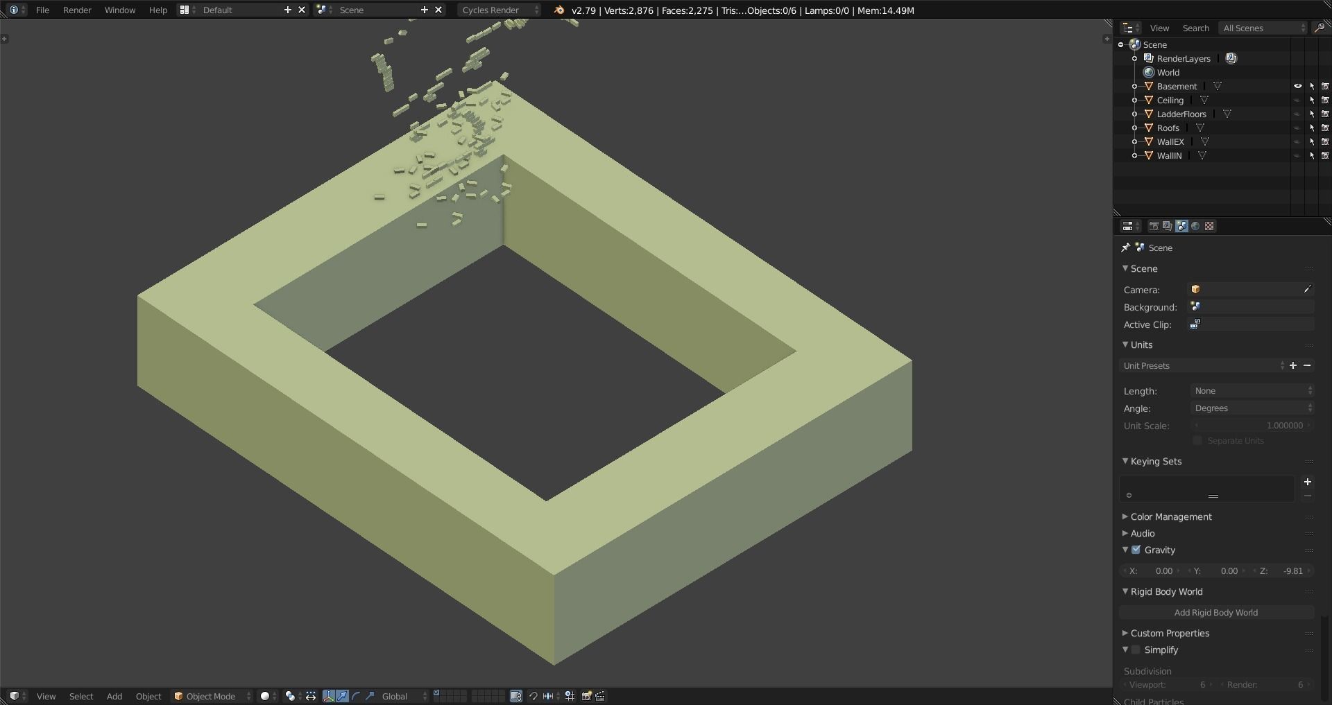Click Add Rigid Body World button

pyautogui.click(x=1216, y=612)
